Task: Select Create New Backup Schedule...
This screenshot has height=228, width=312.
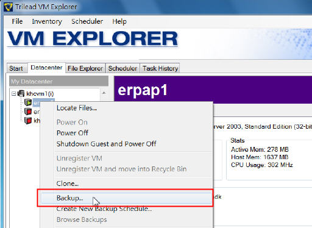Action: [104, 208]
